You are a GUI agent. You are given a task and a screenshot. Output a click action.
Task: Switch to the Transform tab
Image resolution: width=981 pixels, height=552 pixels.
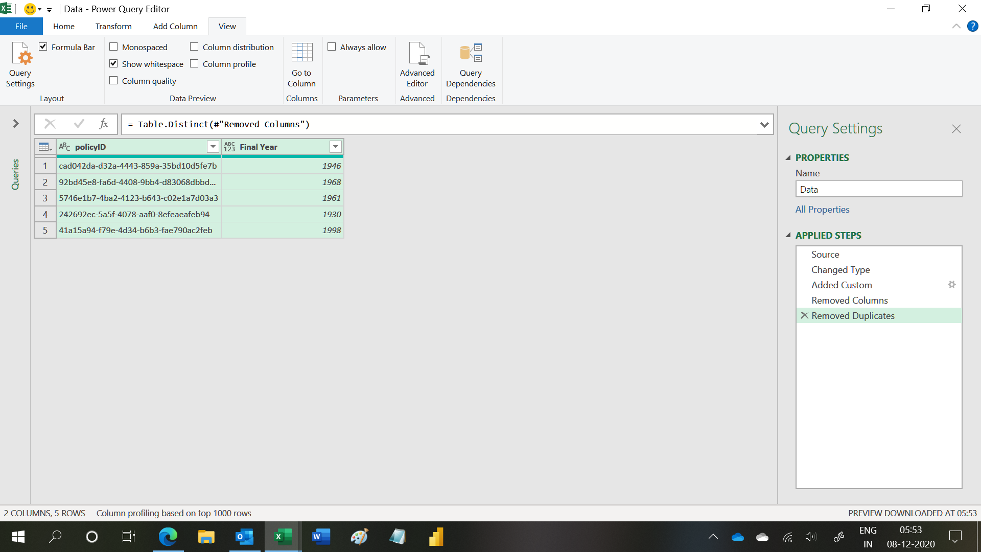click(113, 26)
